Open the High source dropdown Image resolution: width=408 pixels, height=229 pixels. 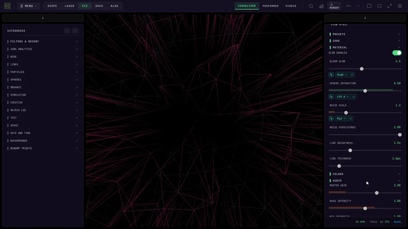pos(342,75)
